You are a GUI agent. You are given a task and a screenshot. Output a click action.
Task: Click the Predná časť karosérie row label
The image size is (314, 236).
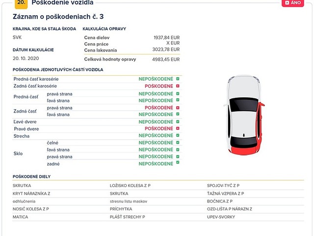36,79
